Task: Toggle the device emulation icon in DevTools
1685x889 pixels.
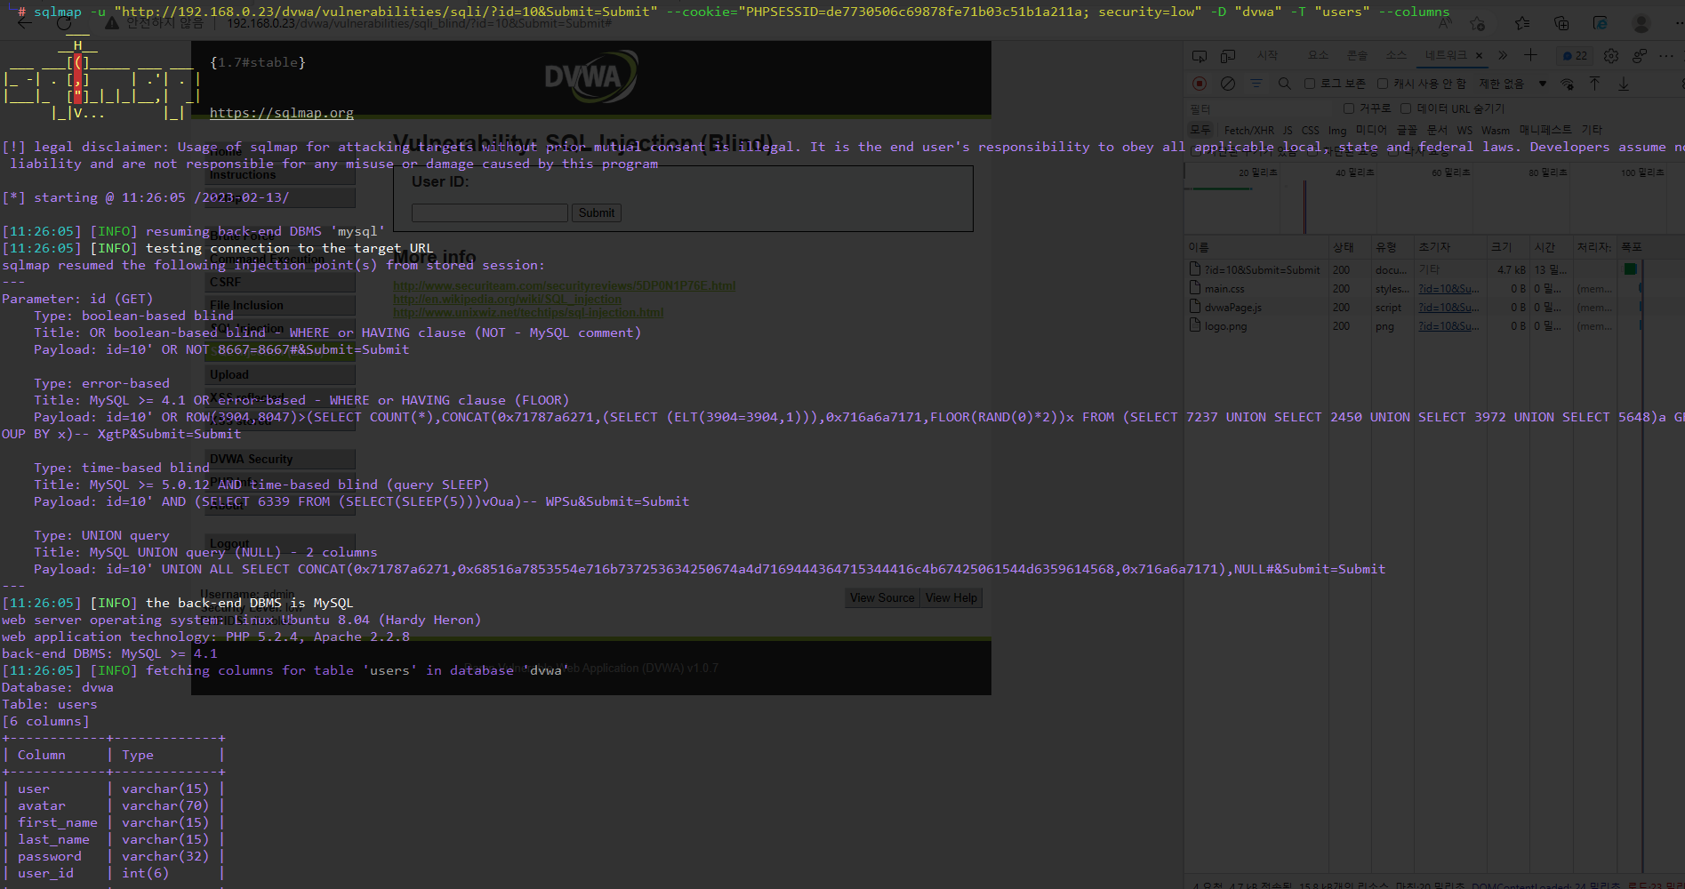Action: (x=1228, y=56)
